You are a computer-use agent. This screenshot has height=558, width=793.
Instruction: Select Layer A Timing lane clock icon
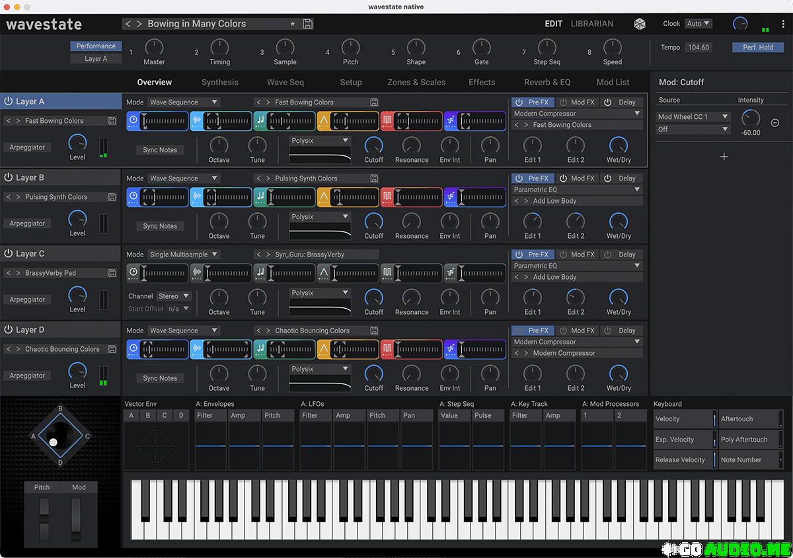(133, 121)
